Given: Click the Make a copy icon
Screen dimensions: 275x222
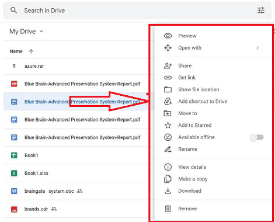Looking at the screenshot, I should pos(168,179).
